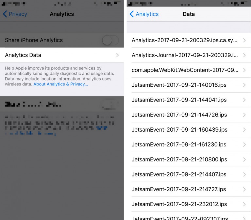Expand chevron for com.apple.WebKit.WebContent entry

click(x=244, y=70)
